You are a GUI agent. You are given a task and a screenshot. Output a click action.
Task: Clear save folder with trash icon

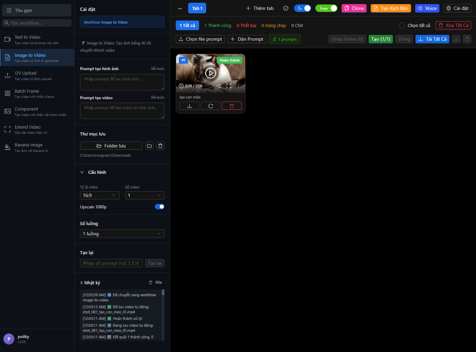click(x=160, y=146)
